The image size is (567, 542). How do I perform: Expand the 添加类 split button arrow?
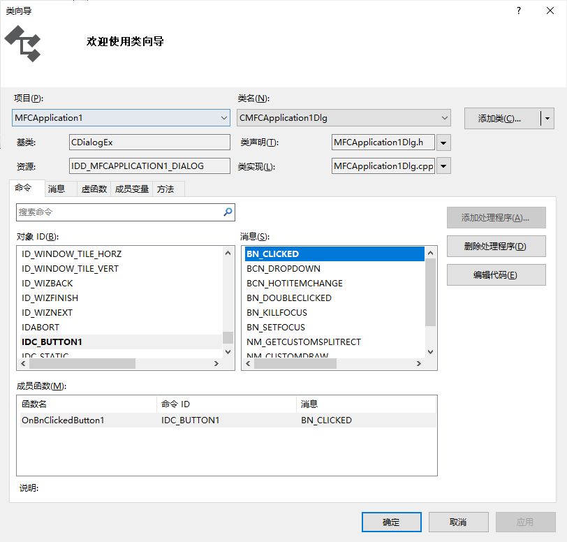point(547,118)
